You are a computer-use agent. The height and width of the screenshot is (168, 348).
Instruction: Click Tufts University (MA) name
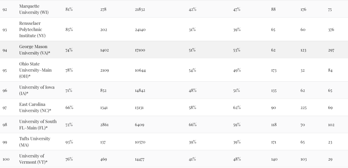34,142
